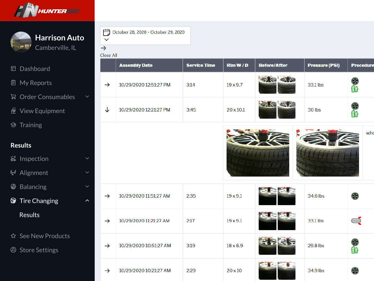The image size is (374, 281).
Task: Click the star icon beside See New Products
Action: pyautogui.click(x=13, y=236)
